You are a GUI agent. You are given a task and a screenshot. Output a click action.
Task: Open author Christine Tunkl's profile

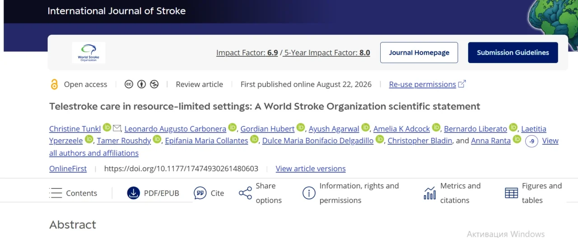click(x=75, y=129)
